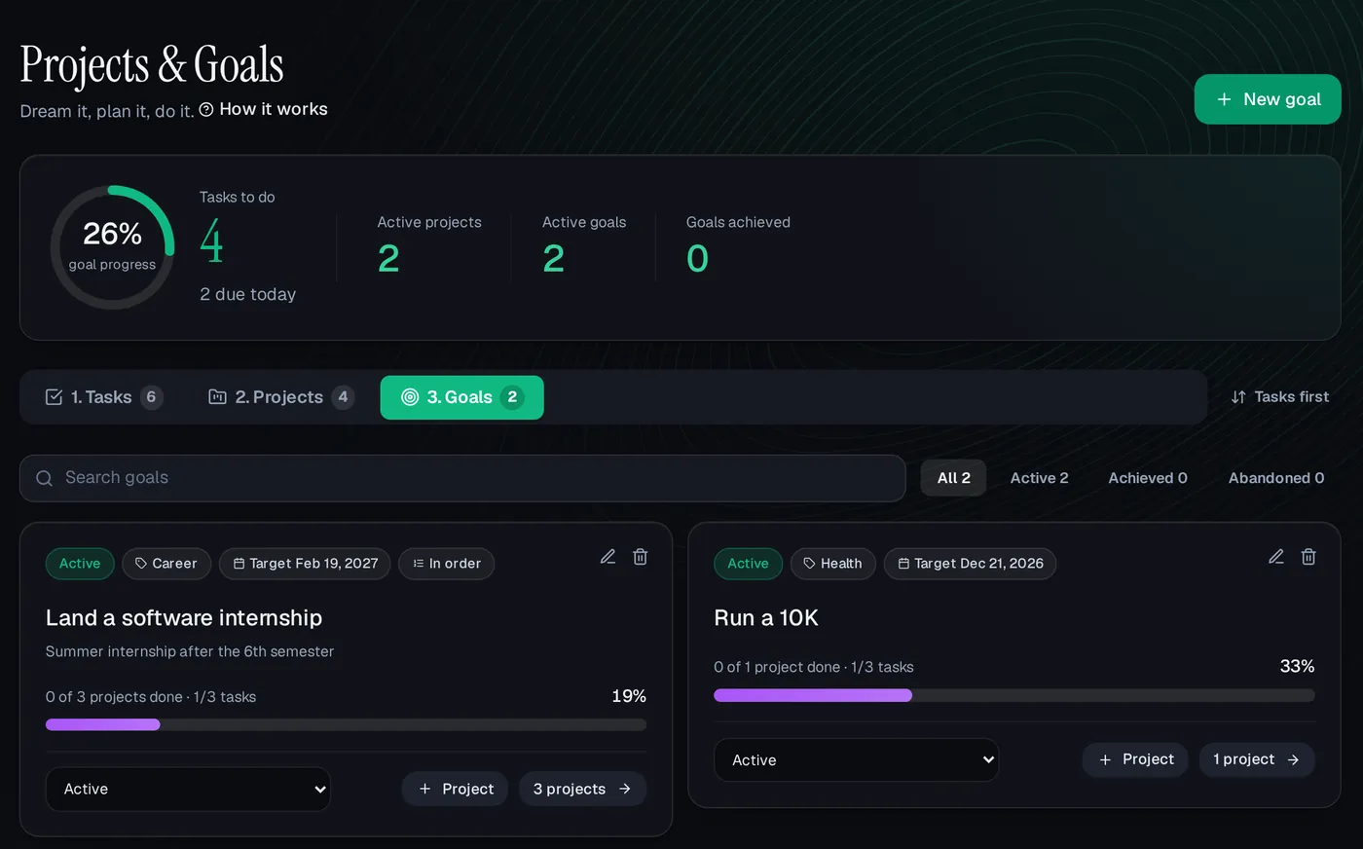Image resolution: width=1363 pixels, height=849 pixels.
Task: Switch to the 1. Tasks tab
Action: pos(103,397)
